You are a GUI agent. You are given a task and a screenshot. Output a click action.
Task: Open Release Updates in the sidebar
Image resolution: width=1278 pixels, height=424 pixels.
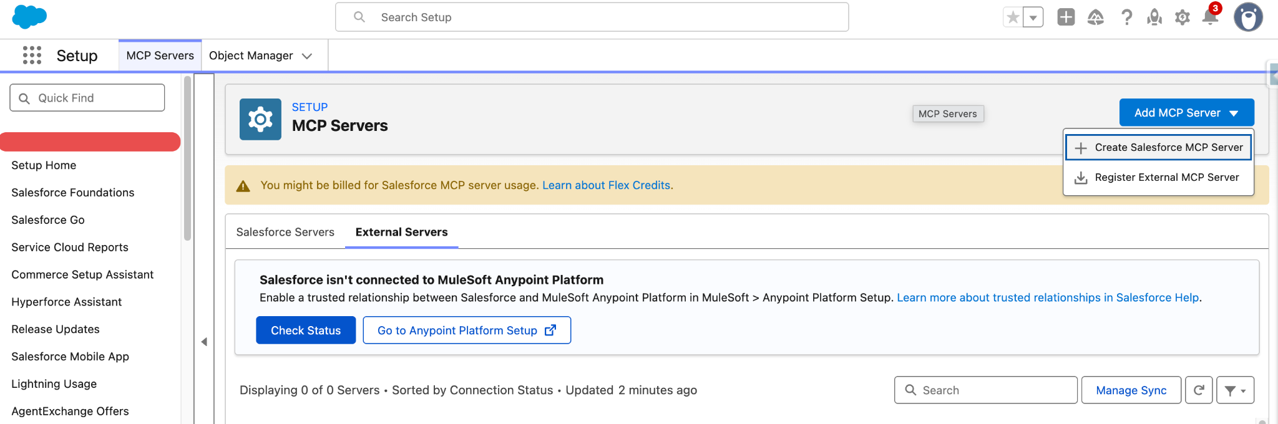(x=56, y=329)
